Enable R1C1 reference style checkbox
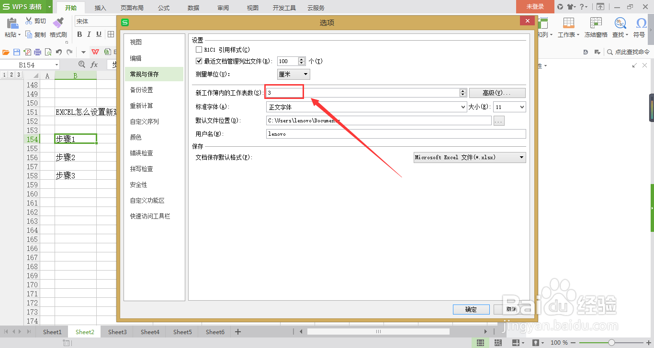Image resolution: width=654 pixels, height=348 pixels. pos(199,49)
